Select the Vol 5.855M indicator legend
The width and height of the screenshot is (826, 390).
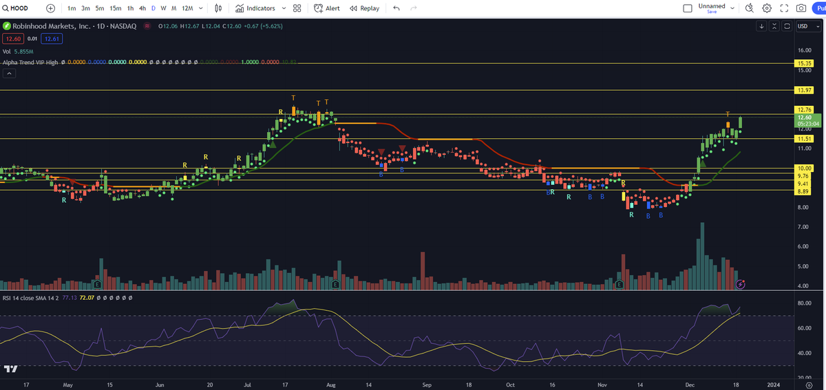(x=19, y=51)
